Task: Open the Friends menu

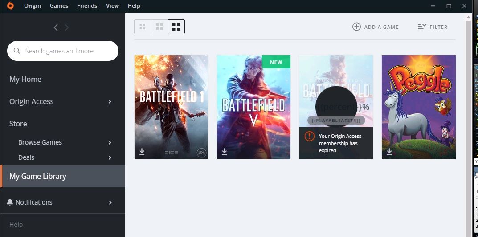Action: [x=87, y=6]
